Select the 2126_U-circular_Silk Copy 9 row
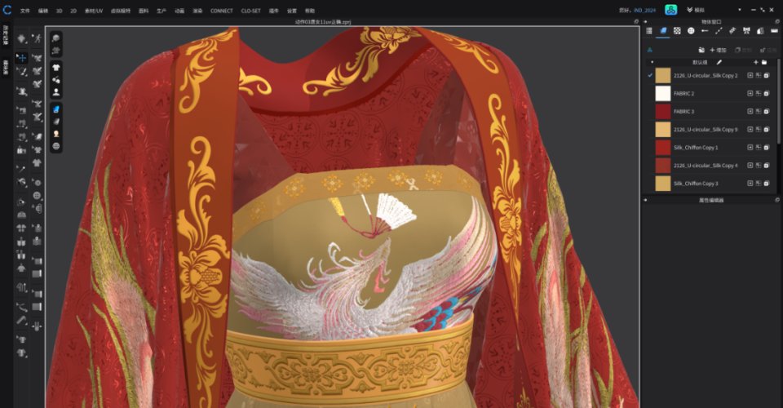Image resolution: width=783 pixels, height=408 pixels. (711, 130)
